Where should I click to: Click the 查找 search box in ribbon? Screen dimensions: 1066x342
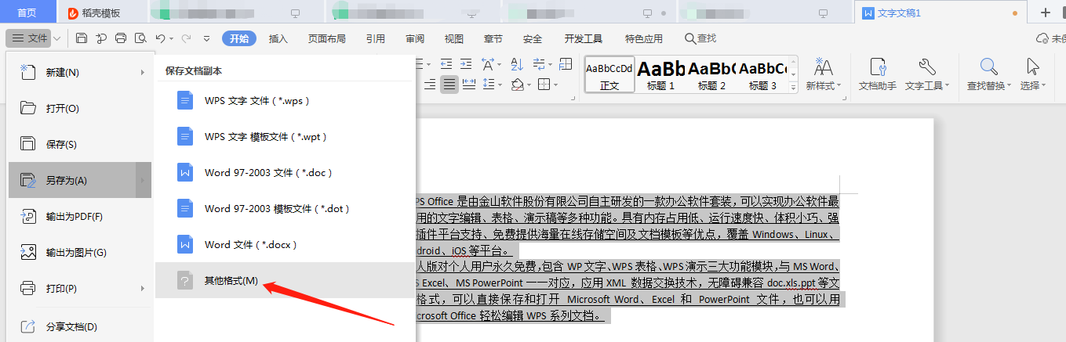click(700, 38)
